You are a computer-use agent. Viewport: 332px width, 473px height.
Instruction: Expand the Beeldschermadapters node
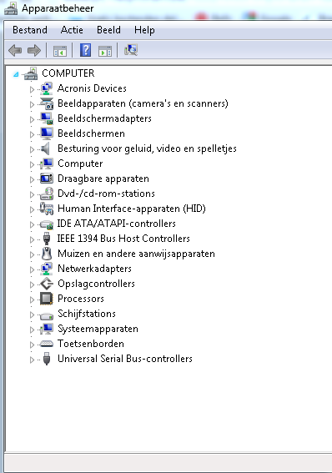[32, 119]
